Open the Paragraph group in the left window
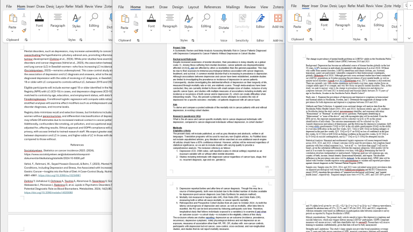Viewport: 413px width, 232px height. click(x=58, y=22)
